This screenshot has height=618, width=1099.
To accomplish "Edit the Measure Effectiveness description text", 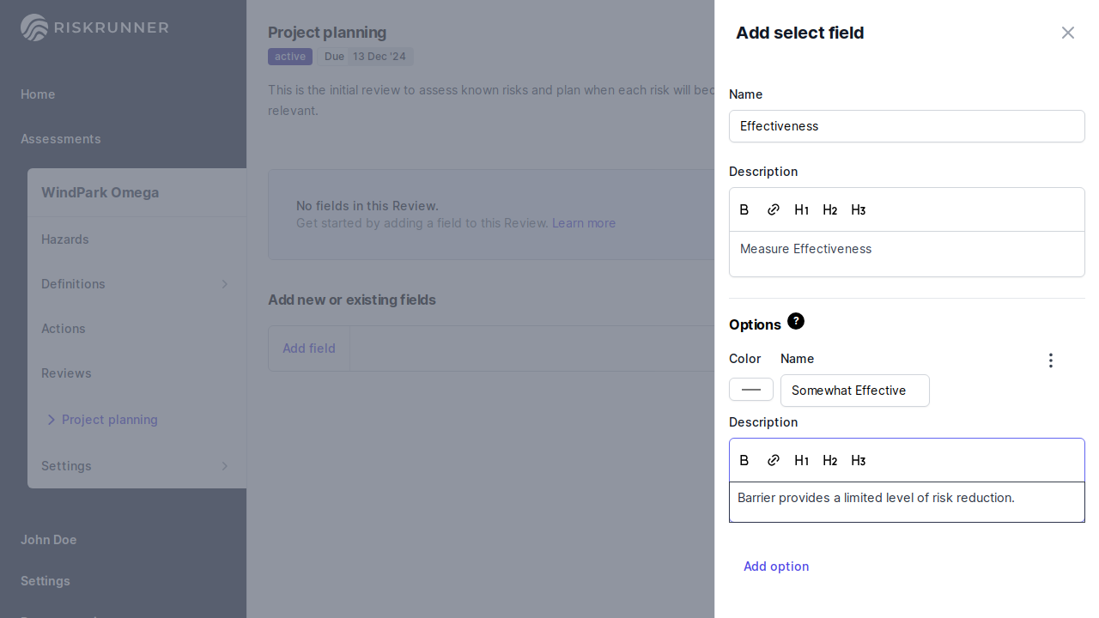I will (907, 254).
